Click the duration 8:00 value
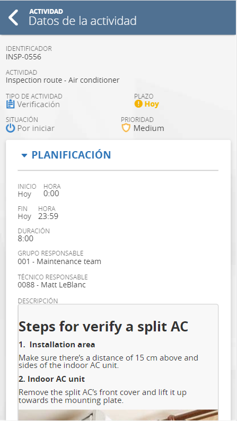This screenshot has width=237, height=421. (x=25, y=239)
